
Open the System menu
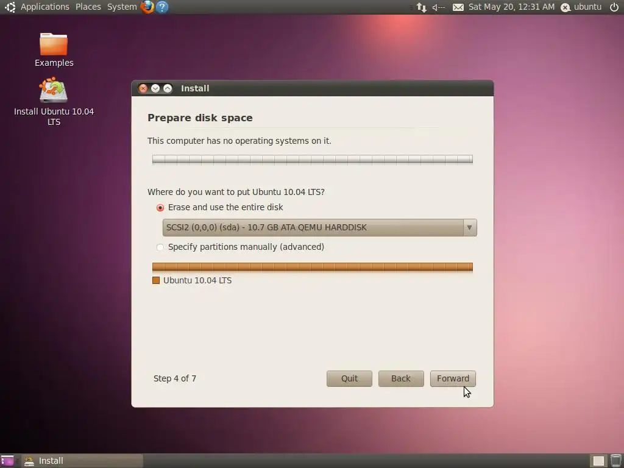pos(122,7)
